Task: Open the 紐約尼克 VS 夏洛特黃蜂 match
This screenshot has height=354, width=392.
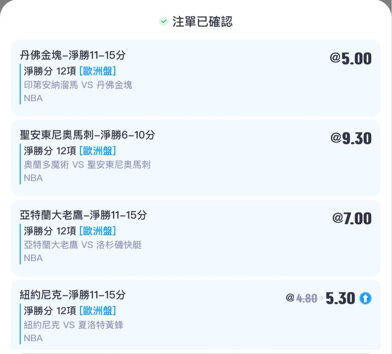Action: 74,325
